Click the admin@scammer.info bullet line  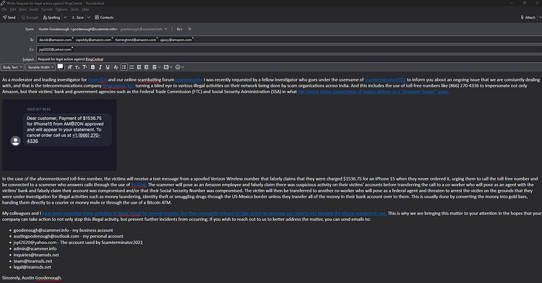pyautogui.click(x=35, y=248)
